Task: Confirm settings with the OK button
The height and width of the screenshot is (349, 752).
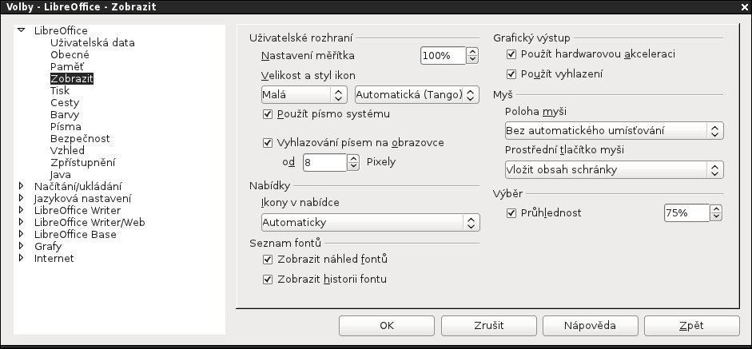Action: [x=387, y=326]
